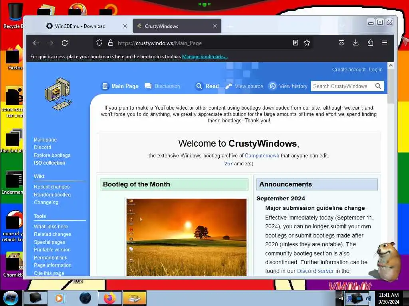Open ISO collection in the sidebar
Viewport: 409px width, 306px height.
tap(49, 163)
